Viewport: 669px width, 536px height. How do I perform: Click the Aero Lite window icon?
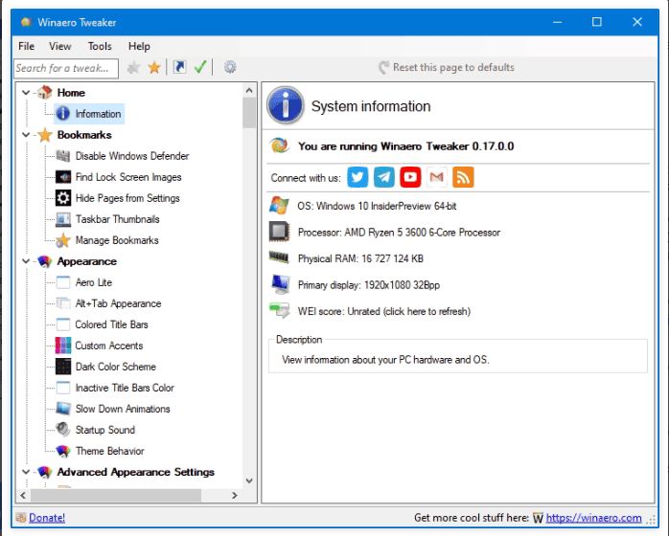tap(63, 282)
